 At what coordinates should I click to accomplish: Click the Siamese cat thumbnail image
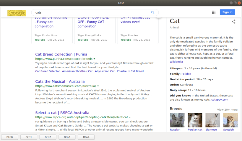213,120
